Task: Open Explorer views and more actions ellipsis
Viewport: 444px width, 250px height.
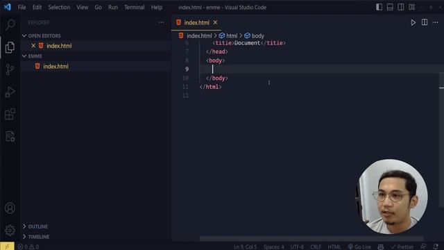Action: pos(161,22)
